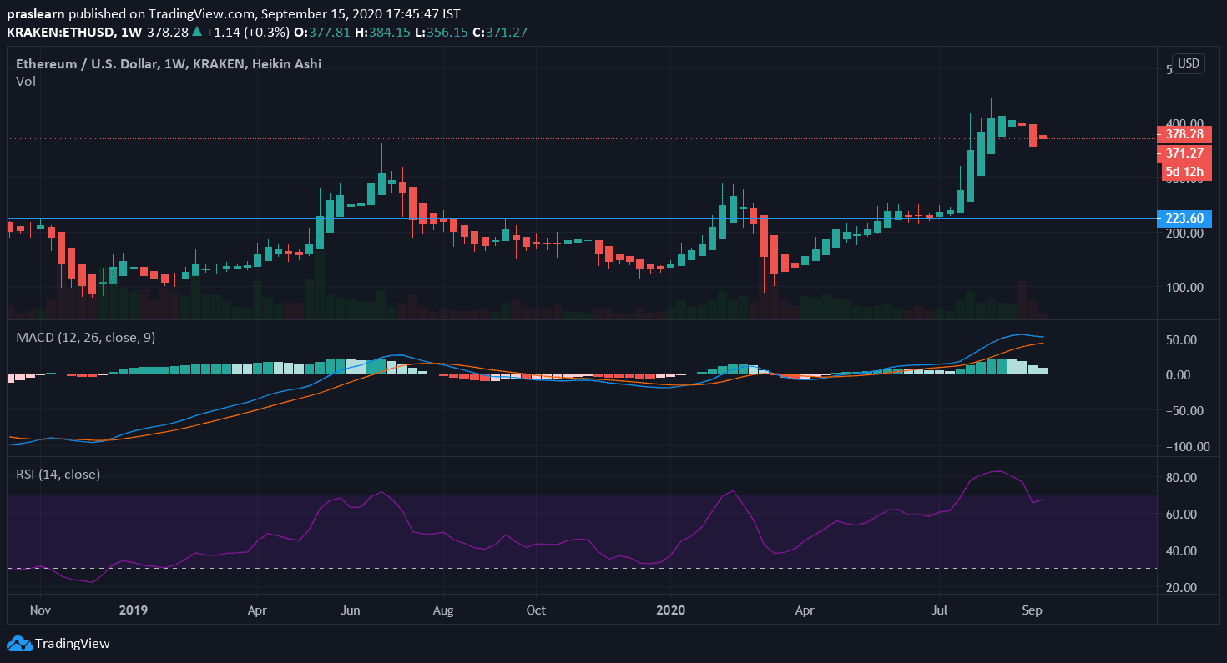Select the MACD (12, 26, close, 9) legend
Screen dimensions: 1227x663
(85, 337)
